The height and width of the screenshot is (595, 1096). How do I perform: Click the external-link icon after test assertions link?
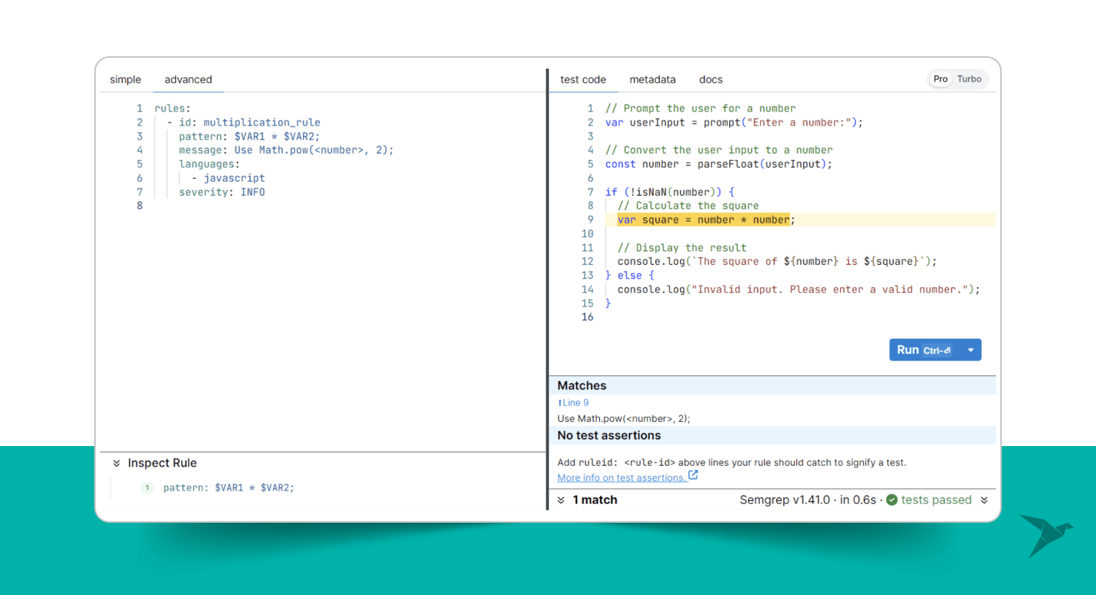coord(693,475)
